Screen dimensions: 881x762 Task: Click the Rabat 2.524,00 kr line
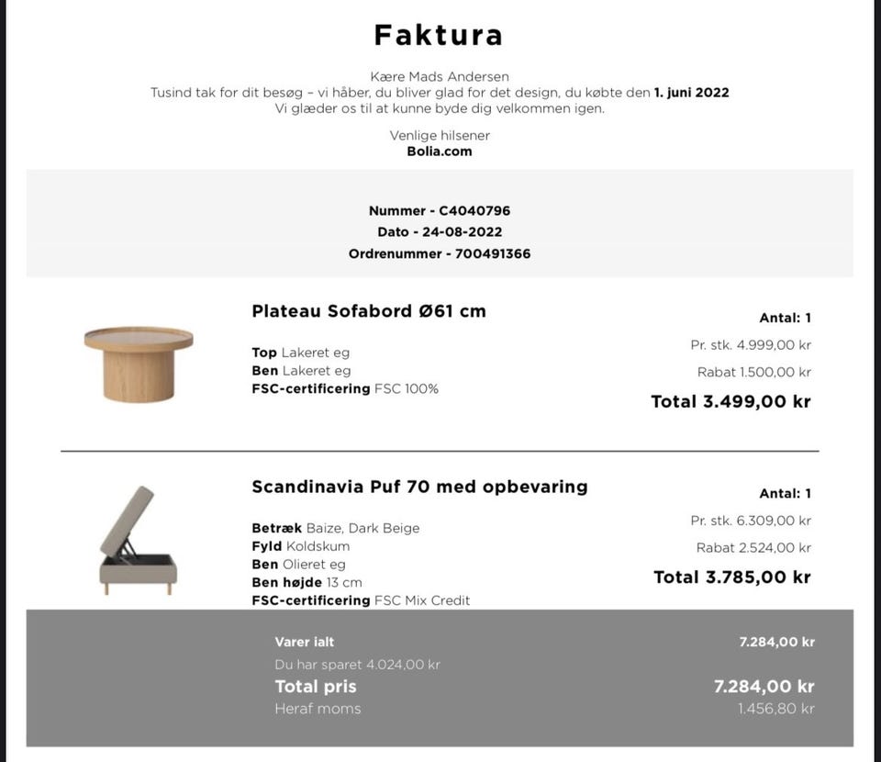click(753, 548)
